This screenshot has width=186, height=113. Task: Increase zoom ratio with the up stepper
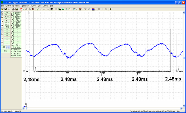pos(9,46)
